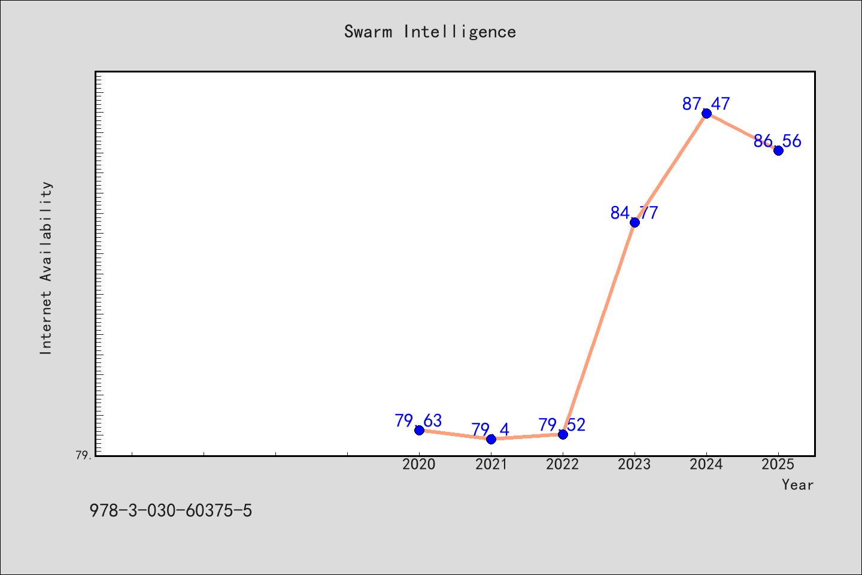The image size is (862, 575).
Task: Click the 79.52 data label
Action: click(x=562, y=425)
